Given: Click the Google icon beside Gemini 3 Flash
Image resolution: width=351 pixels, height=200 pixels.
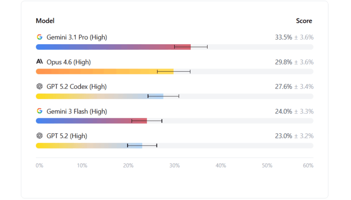Looking at the screenshot, I should (x=40, y=111).
